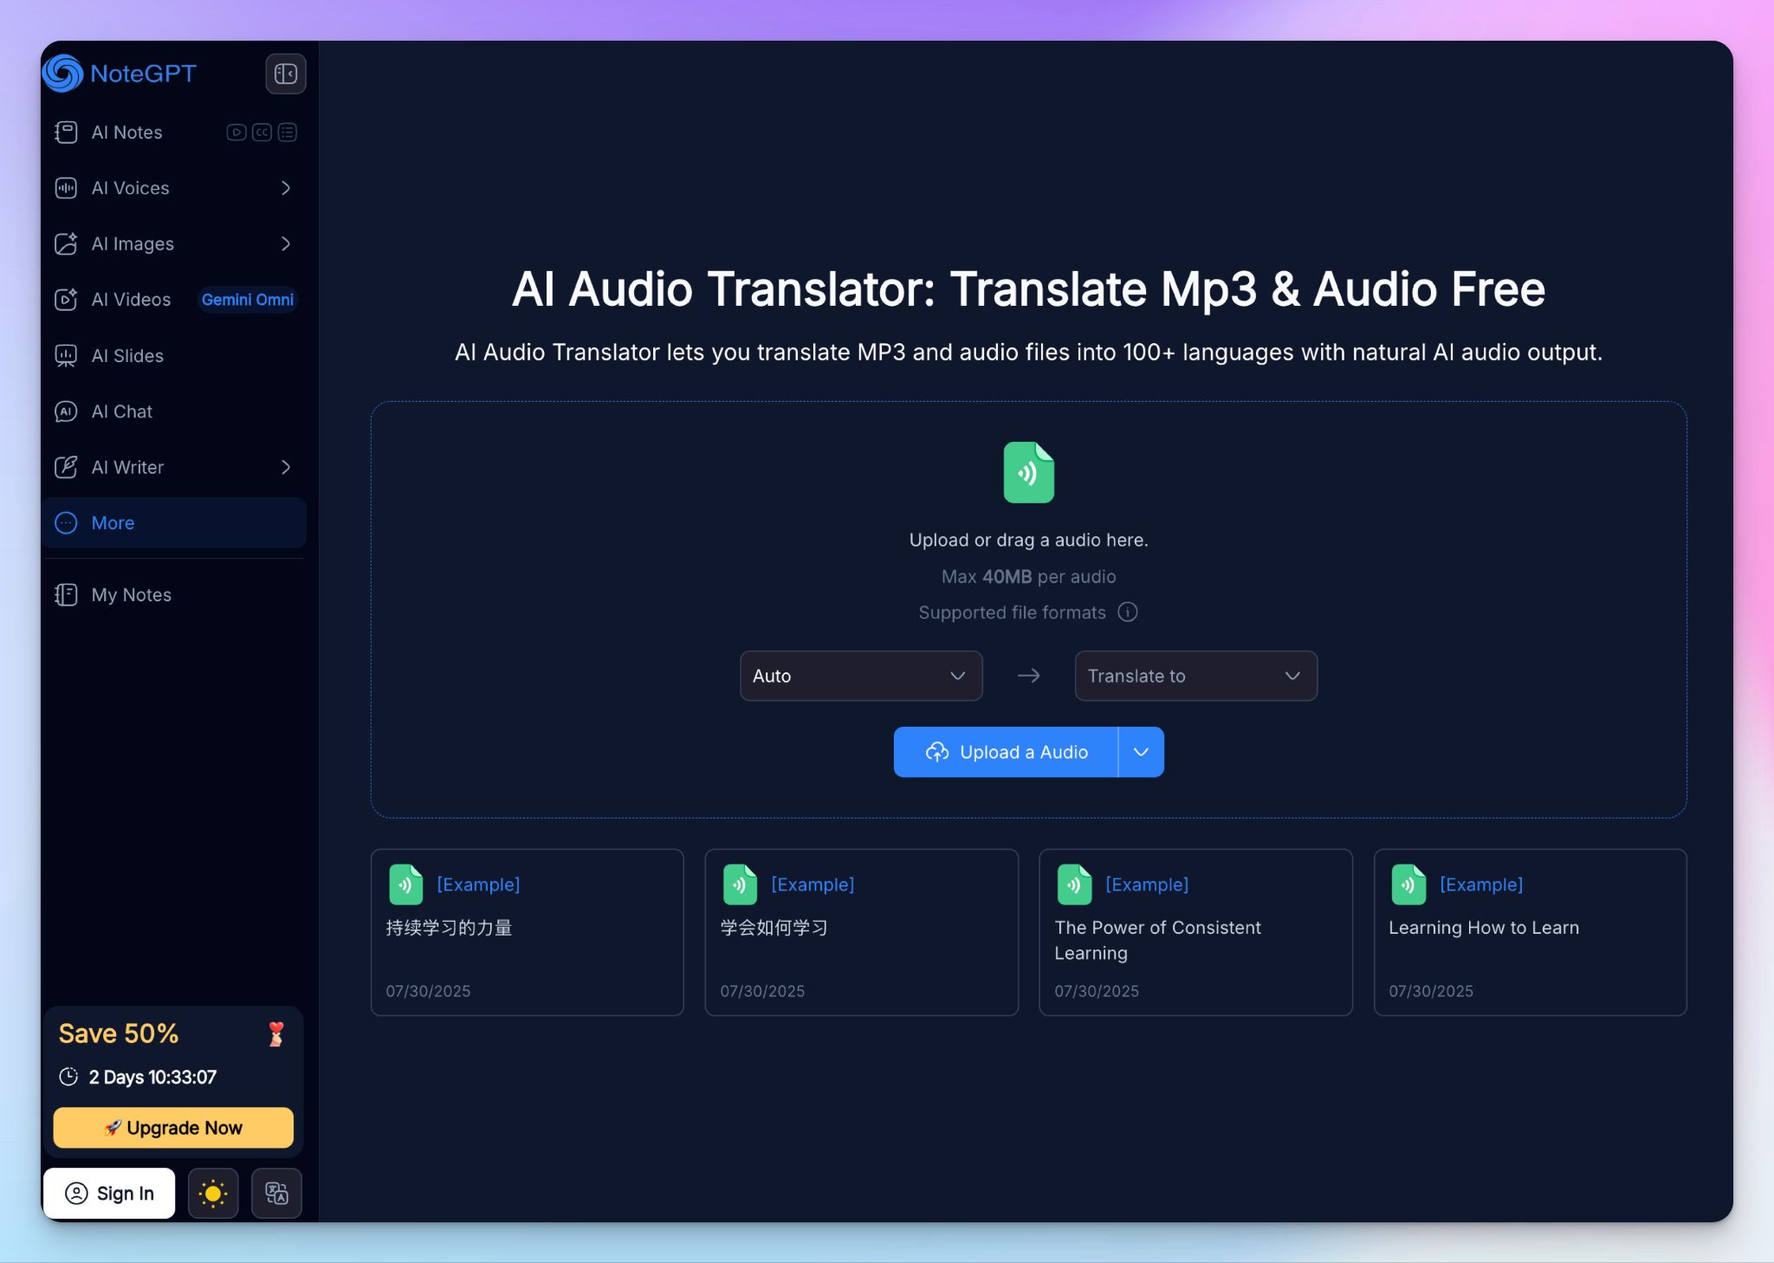1774x1263 pixels.
Task: Click audio icon on 持续学习的力量 card
Action: [406, 884]
